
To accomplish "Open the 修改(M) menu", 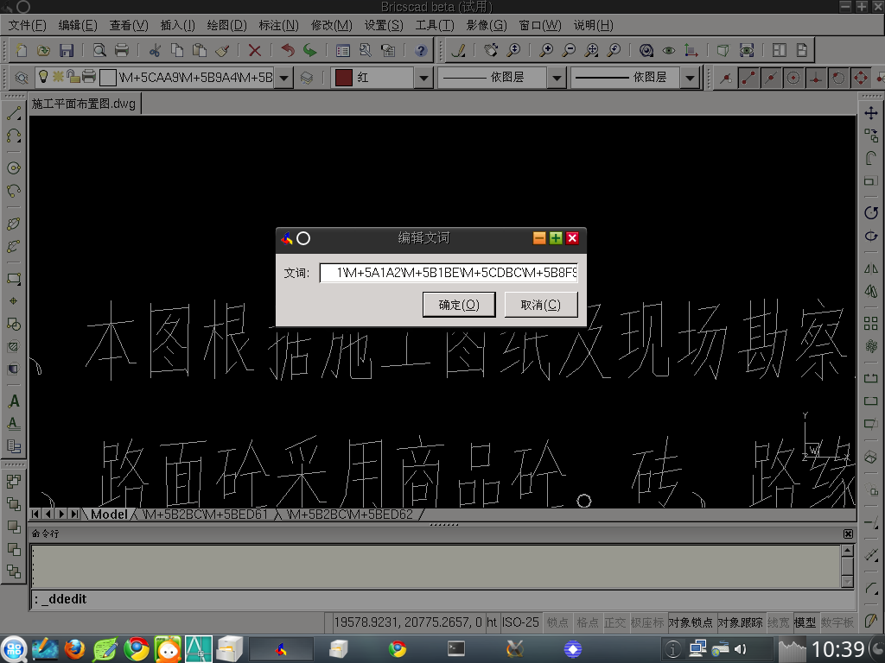I will (x=331, y=25).
